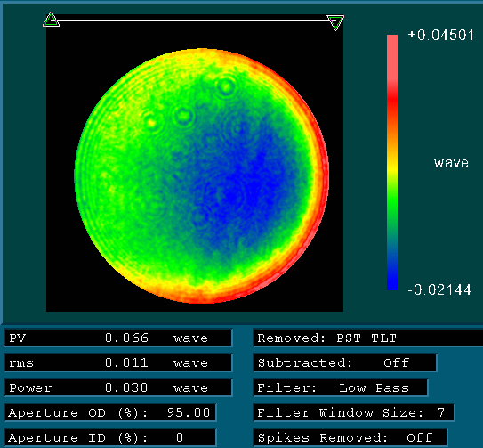483x448 pixels.
Task: Open the Filter: Low Pass selector
Action: 341,387
